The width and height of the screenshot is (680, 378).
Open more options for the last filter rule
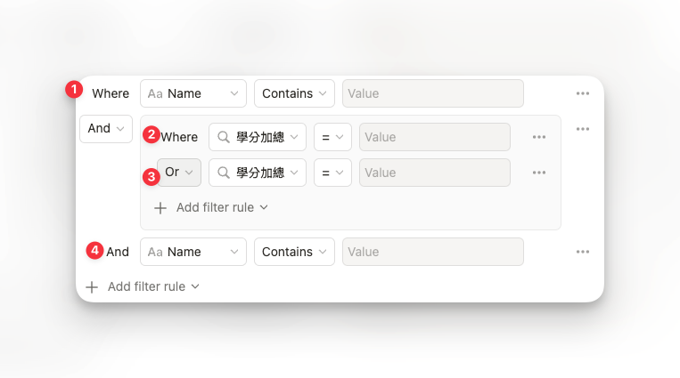click(x=582, y=252)
